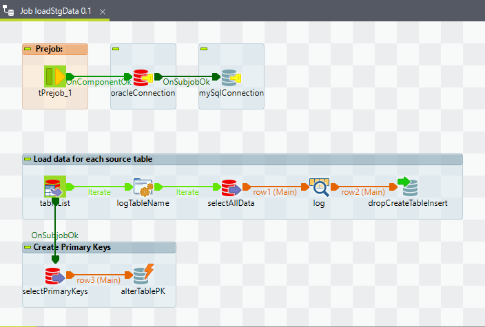
Task: Select the tPrejob_1 component icon
Action: [55, 76]
